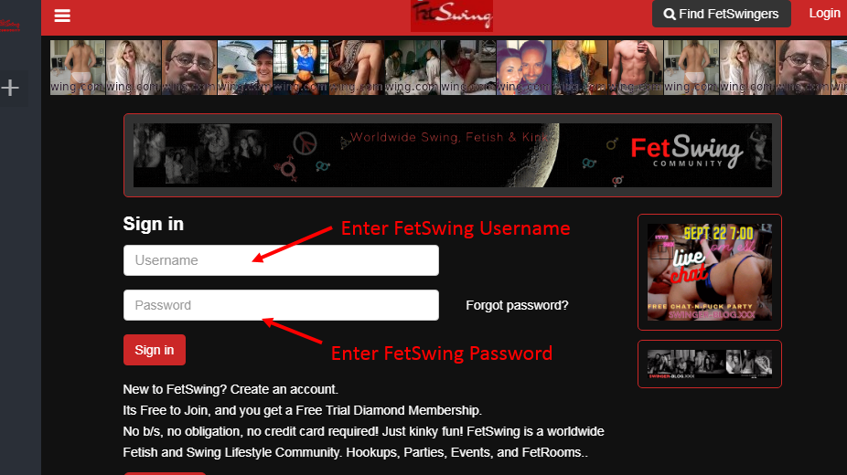Viewport: 847px width, 475px height.
Task: Select the cruise ship couple thumbnail
Action: point(245,68)
